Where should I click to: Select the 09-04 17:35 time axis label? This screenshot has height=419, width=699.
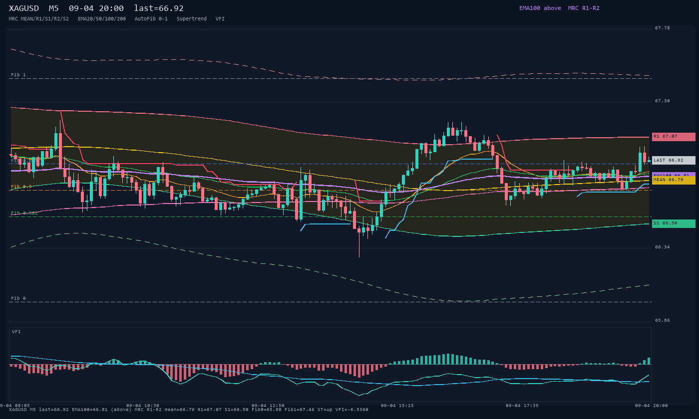click(522, 406)
